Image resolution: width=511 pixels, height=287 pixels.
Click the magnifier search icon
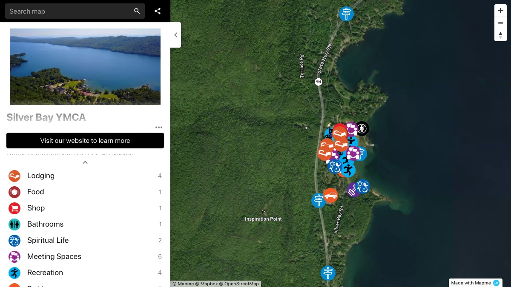click(x=137, y=11)
